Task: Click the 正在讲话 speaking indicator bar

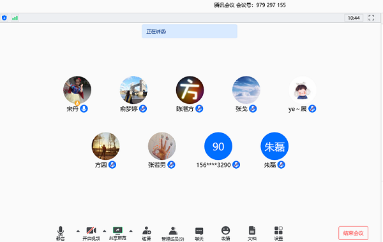Action: point(190,31)
